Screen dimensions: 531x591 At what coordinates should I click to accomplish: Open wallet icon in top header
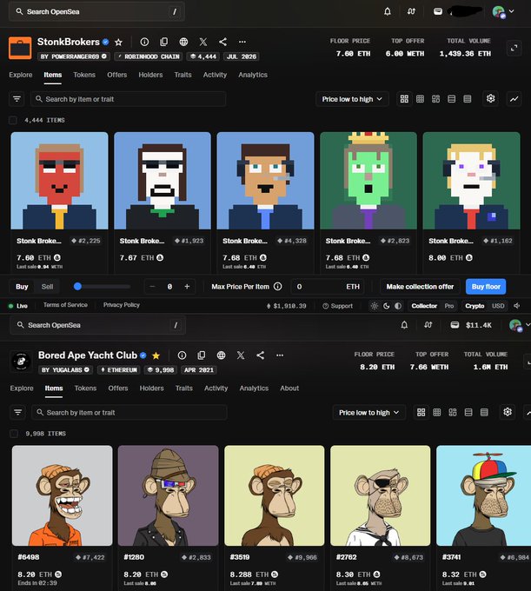coord(437,11)
